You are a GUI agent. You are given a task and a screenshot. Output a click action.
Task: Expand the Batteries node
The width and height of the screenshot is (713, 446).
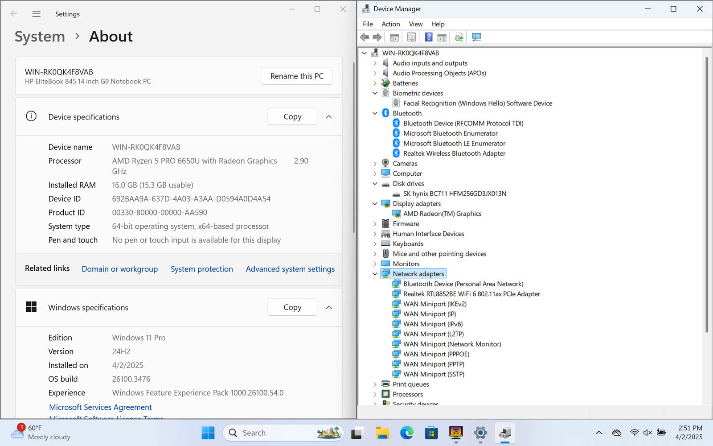(375, 83)
